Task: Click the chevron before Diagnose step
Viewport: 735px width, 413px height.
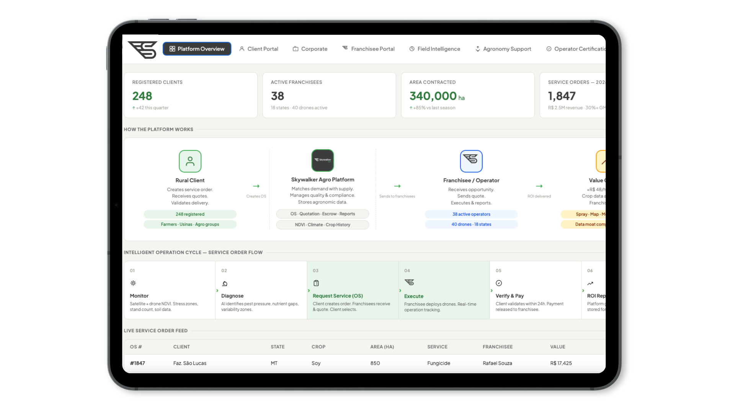Action: coord(217,291)
